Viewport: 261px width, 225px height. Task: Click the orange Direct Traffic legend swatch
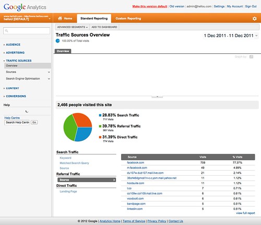pyautogui.click(x=100, y=137)
